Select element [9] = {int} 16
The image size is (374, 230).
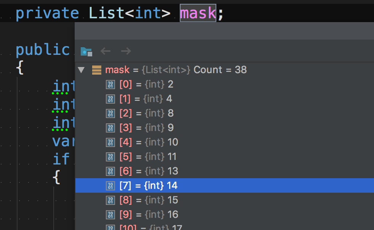click(x=224, y=214)
